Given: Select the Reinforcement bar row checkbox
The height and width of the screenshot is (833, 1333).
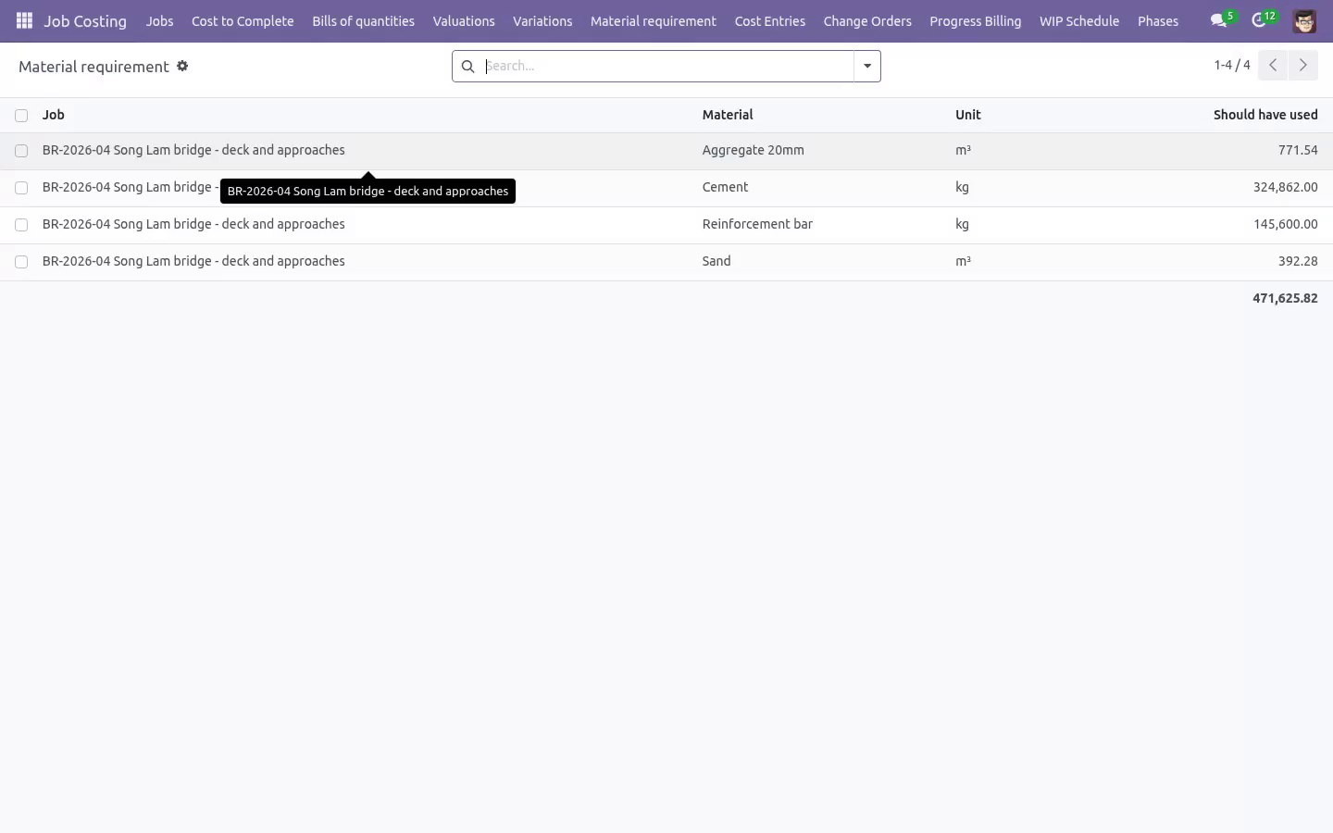Looking at the screenshot, I should coord(21,225).
